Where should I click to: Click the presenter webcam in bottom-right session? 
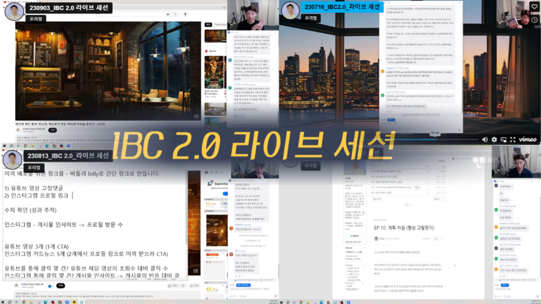(516, 162)
